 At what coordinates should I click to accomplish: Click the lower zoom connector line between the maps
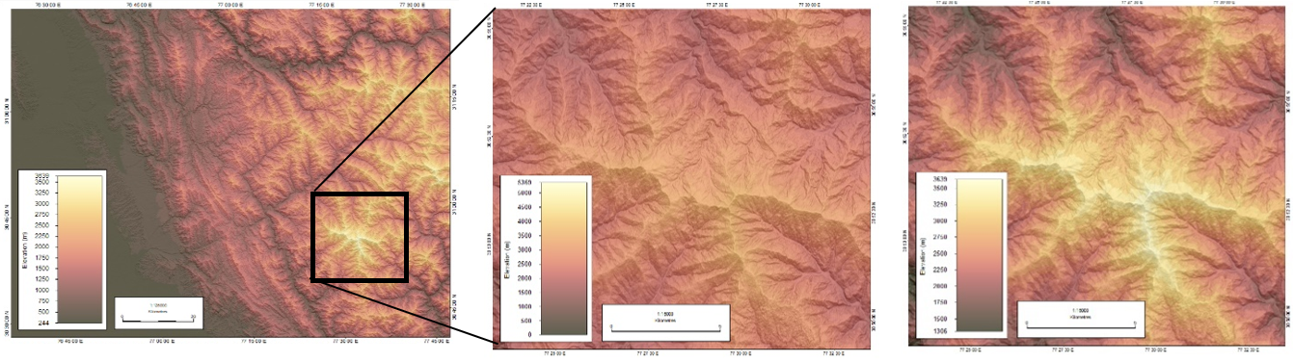451,313
